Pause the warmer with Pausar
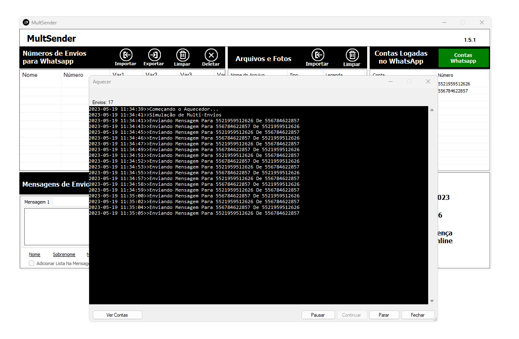This screenshot has width=519, height=339. (318, 315)
